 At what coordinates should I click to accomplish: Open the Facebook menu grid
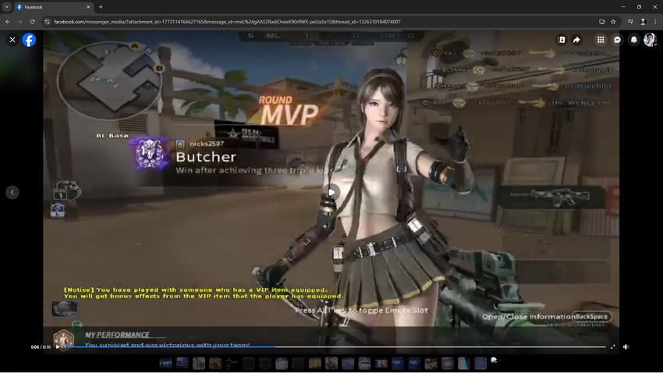pyautogui.click(x=601, y=40)
